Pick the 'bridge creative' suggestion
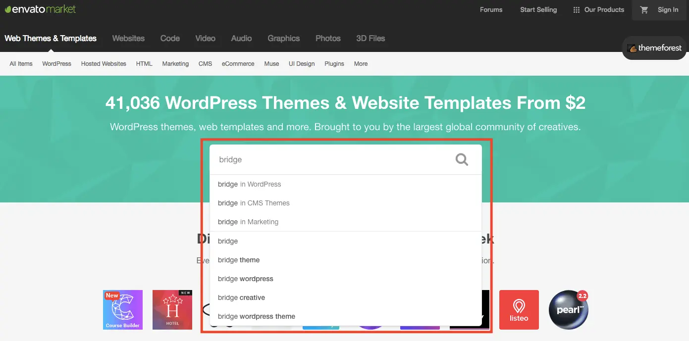689x341 pixels. click(x=346, y=297)
